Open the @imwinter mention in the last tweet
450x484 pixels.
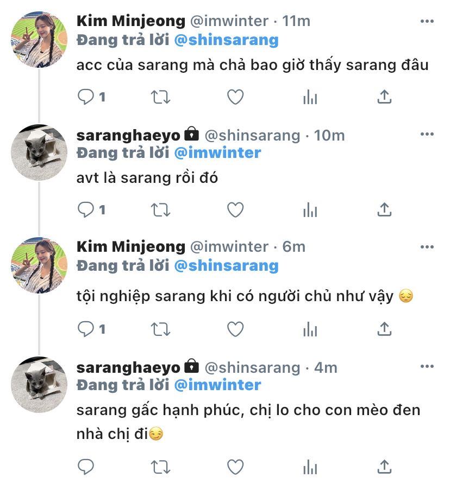tap(217, 385)
